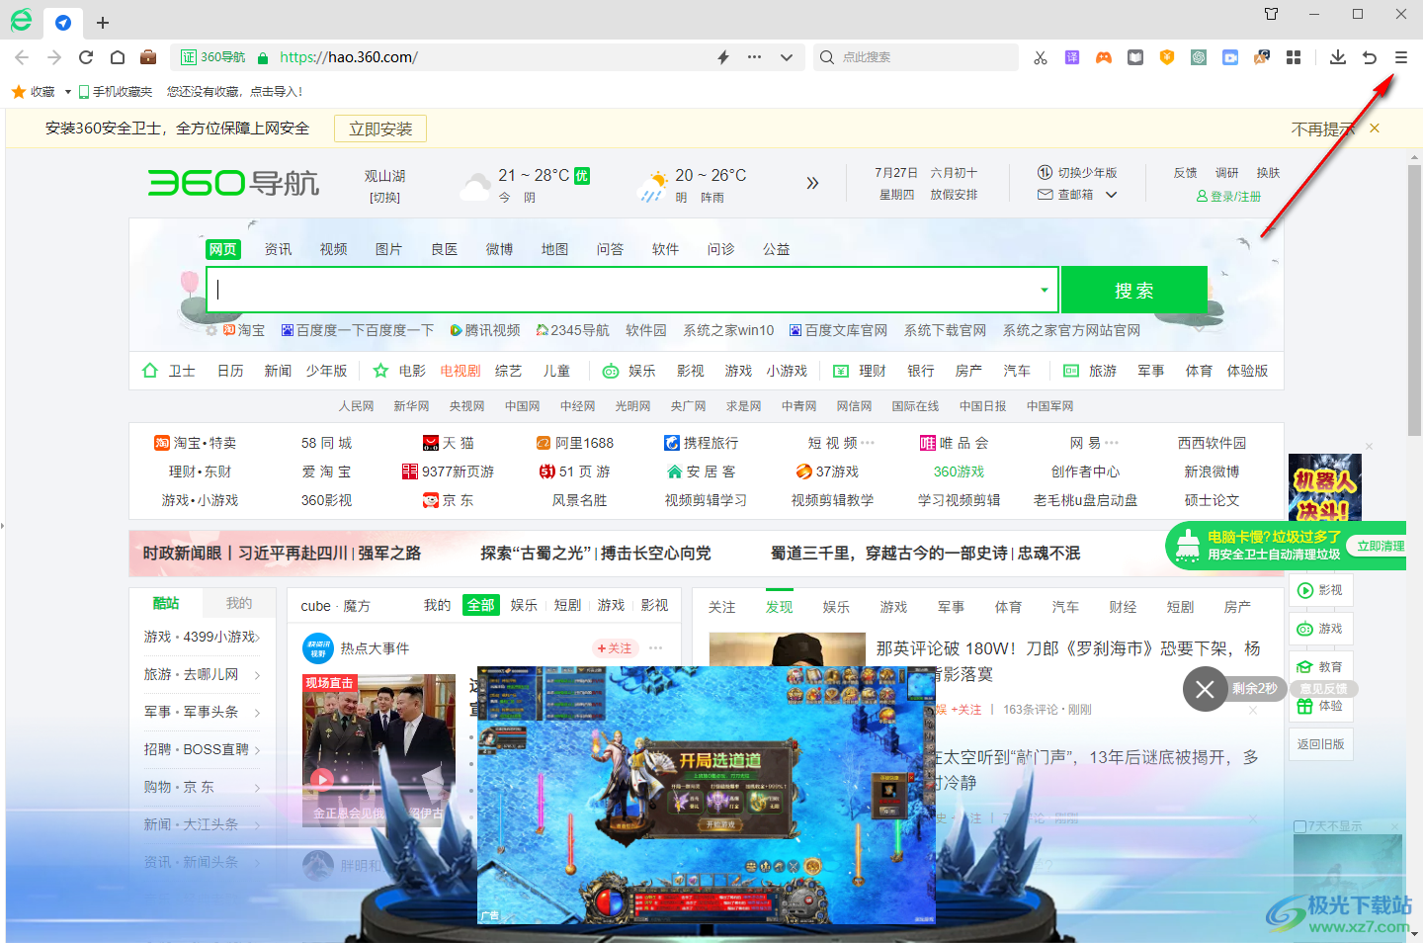
Task: Select the 地图 search tab
Action: tap(555, 249)
